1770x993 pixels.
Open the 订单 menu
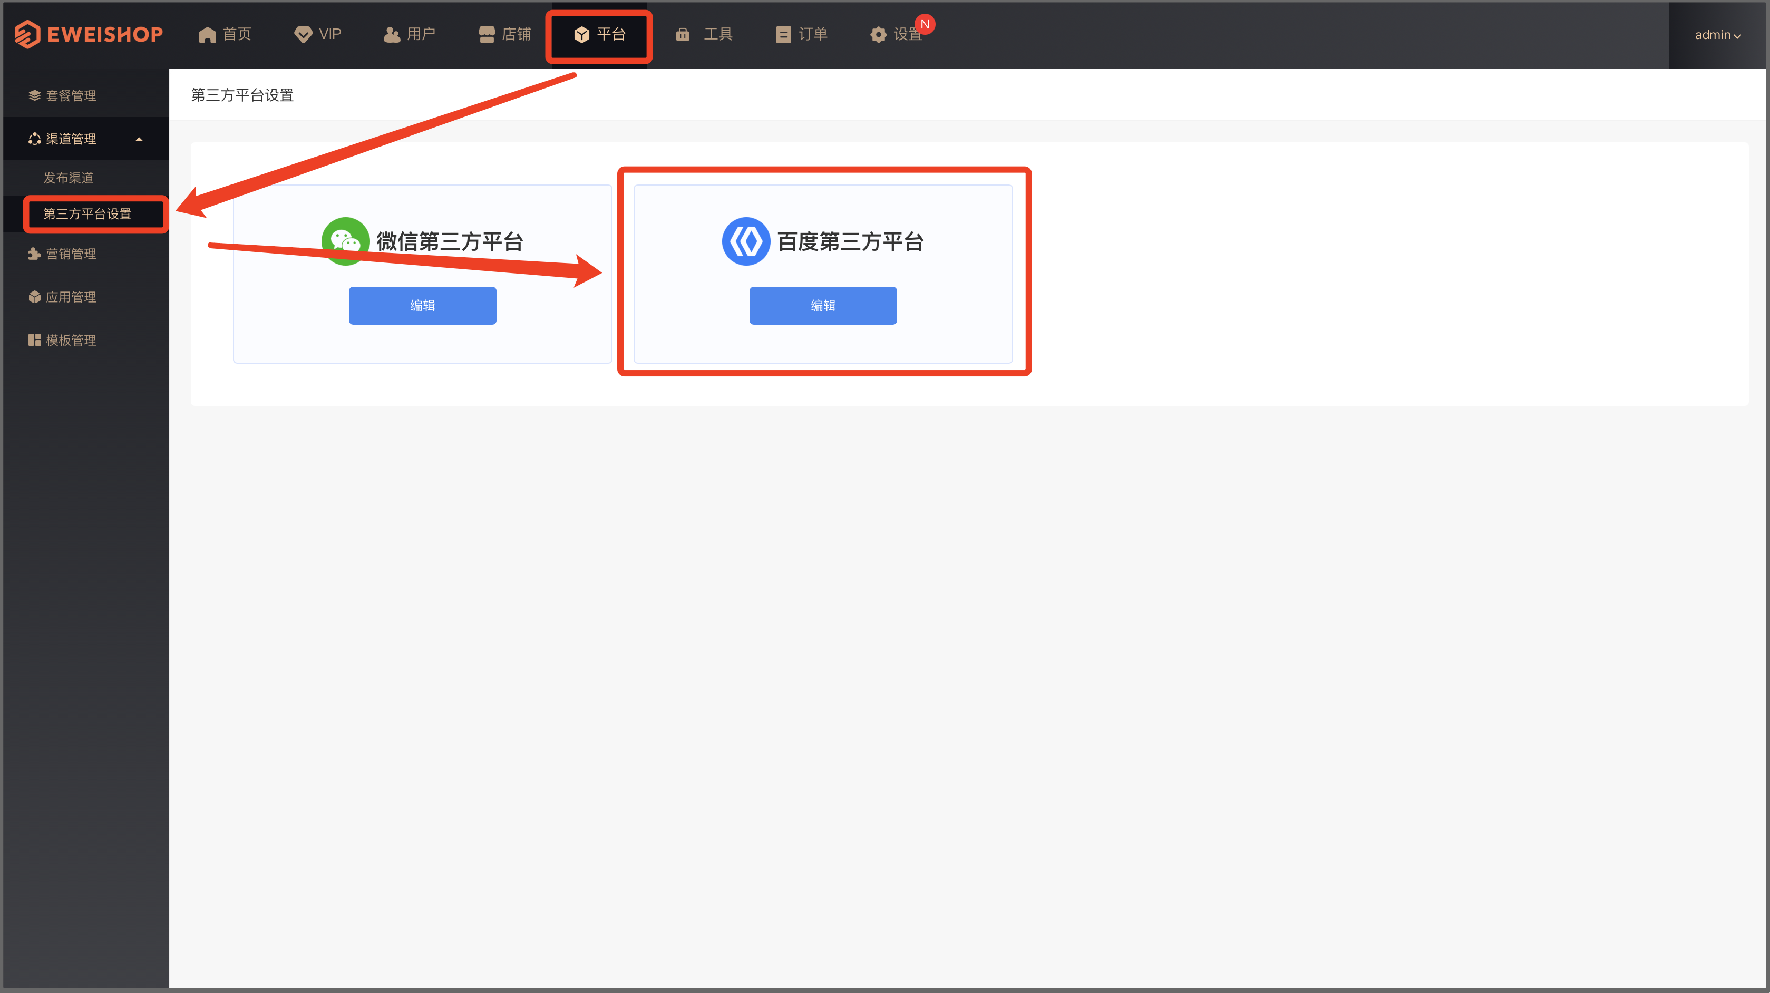[x=801, y=34]
